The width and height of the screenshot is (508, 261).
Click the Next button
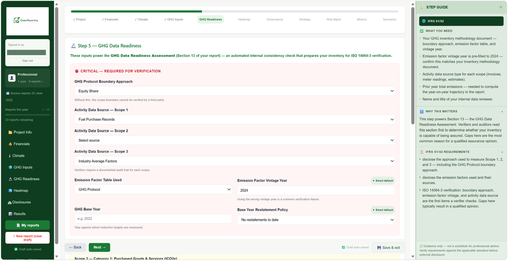99,248
